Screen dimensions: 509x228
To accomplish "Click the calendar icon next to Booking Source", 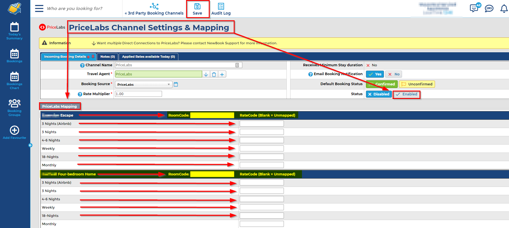I will (176, 84).
